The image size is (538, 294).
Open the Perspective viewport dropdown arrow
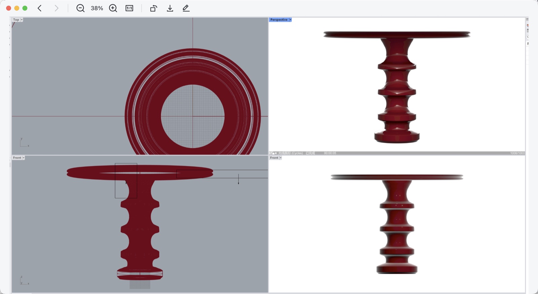[291, 20]
